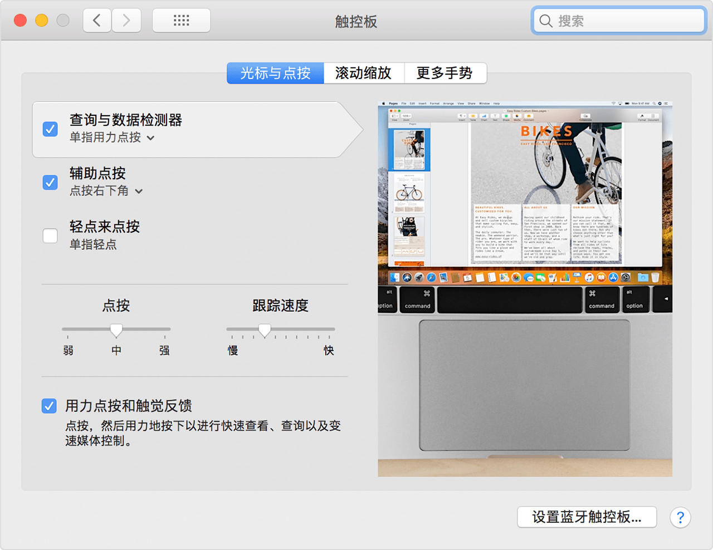Click the 设置蓝牙触控板 button
Viewport: 713px width, 550px height.
point(587,517)
